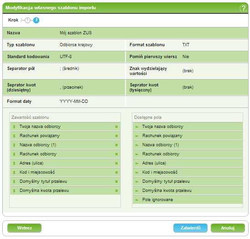Cancel with the Anuluj button

(228, 228)
